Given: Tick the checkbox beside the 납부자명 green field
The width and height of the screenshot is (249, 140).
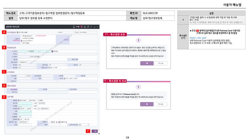Looking at the screenshot, I should 33,103.
